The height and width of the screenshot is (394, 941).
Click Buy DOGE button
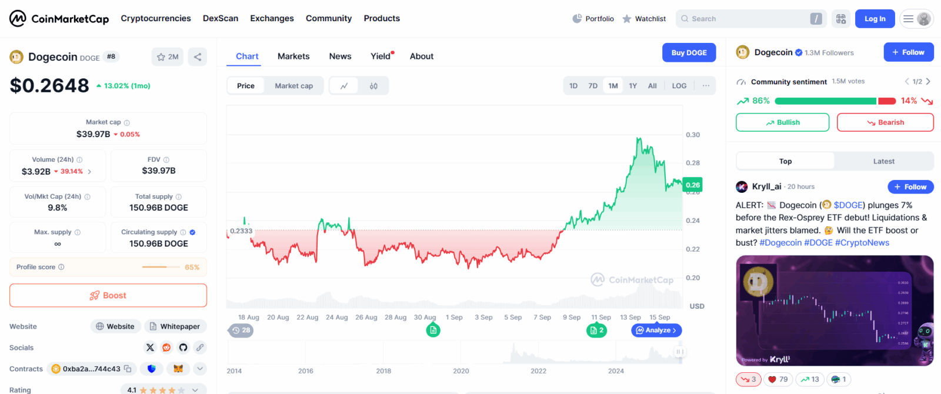(x=689, y=52)
